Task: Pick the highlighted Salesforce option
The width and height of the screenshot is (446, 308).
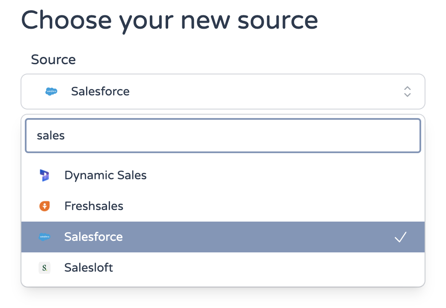Action: tap(223, 237)
